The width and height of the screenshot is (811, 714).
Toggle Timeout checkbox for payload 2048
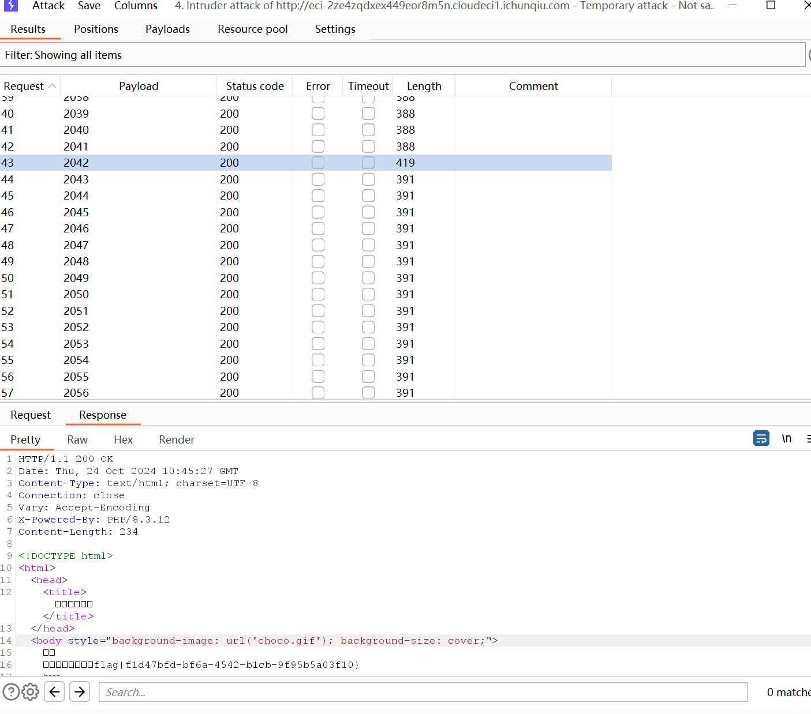tap(368, 261)
